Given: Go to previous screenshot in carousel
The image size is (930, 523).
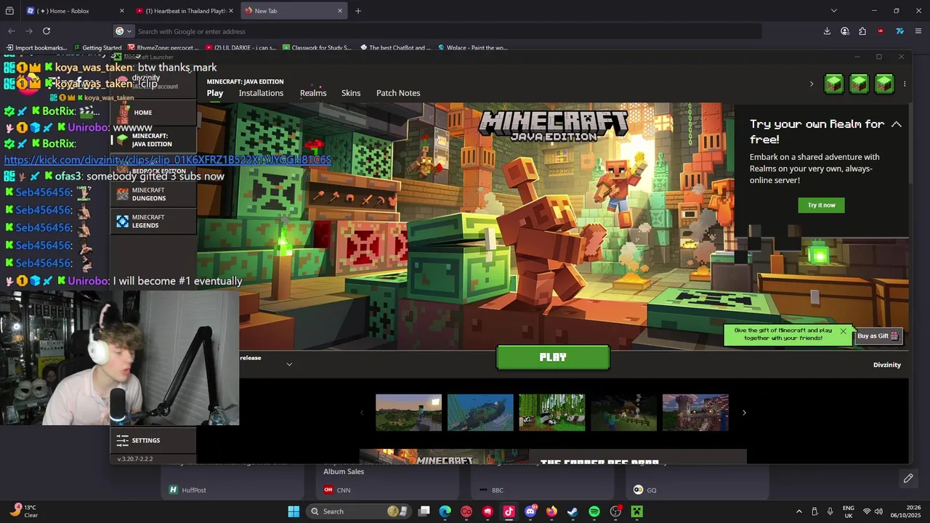Looking at the screenshot, I should pyautogui.click(x=362, y=413).
